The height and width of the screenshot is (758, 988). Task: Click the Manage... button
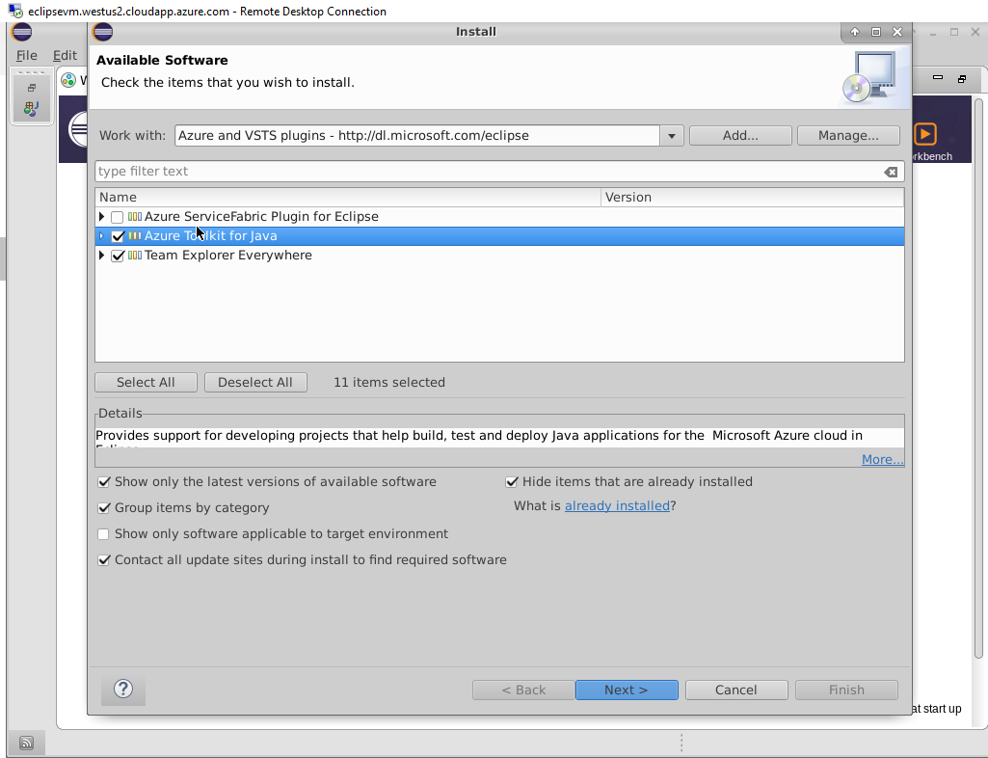click(x=848, y=136)
